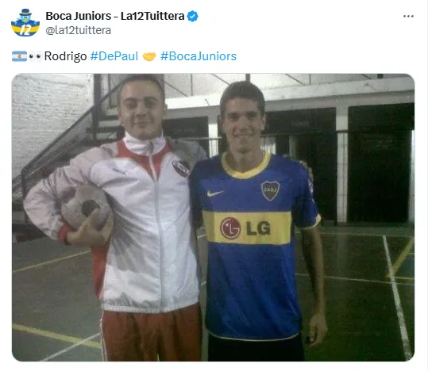The image size is (428, 371).
Task: Click the LG sponsor logo on jersey
Action: click(245, 228)
